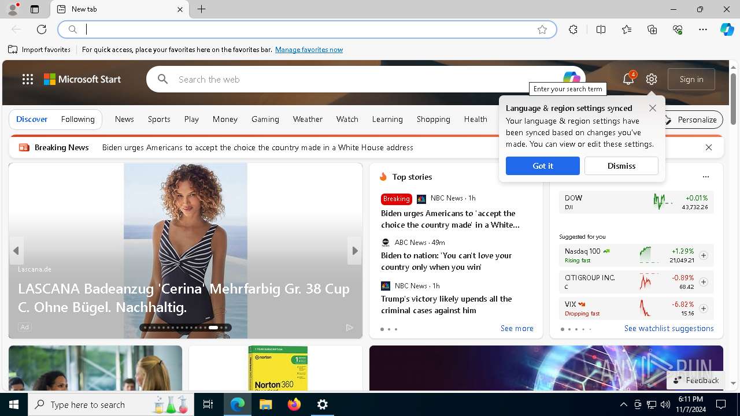Open notifications bell with badge
Image resolution: width=740 pixels, height=416 pixels.
click(628, 79)
